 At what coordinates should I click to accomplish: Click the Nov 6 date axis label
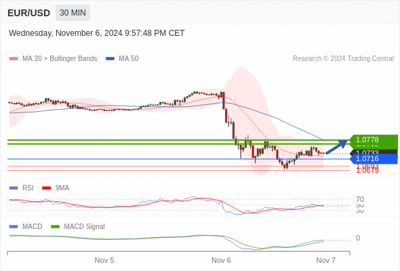[221, 260]
